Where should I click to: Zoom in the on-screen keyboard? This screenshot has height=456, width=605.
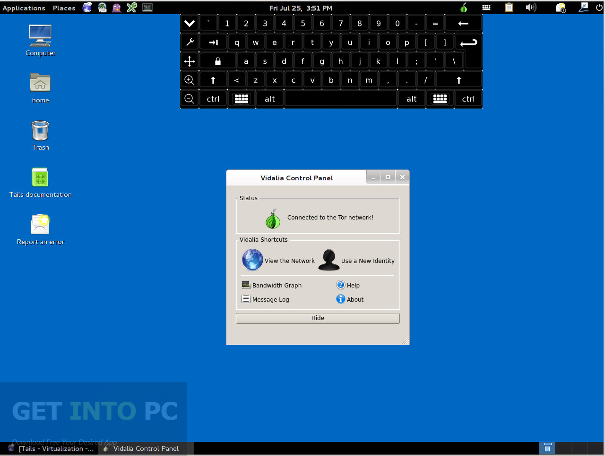[190, 80]
